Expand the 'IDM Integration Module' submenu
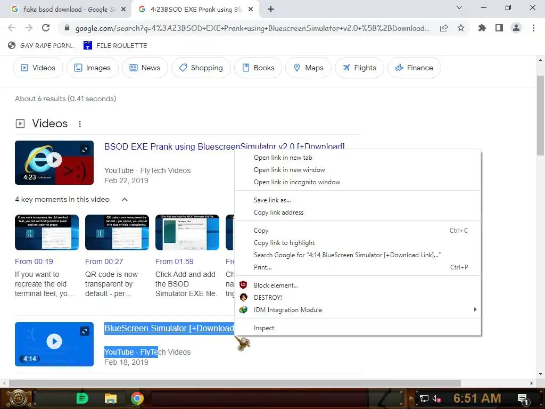545x409 pixels. click(358, 309)
